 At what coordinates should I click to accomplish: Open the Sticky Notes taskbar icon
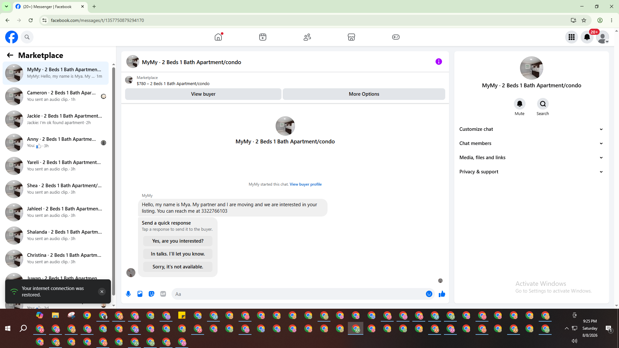pos(182,315)
